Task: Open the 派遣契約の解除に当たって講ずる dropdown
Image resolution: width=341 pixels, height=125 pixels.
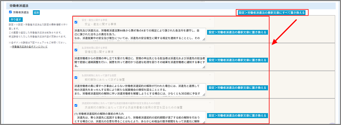Action: point(146,105)
